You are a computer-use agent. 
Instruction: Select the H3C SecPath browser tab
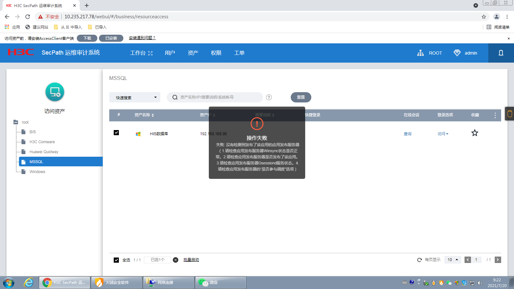click(x=40, y=6)
